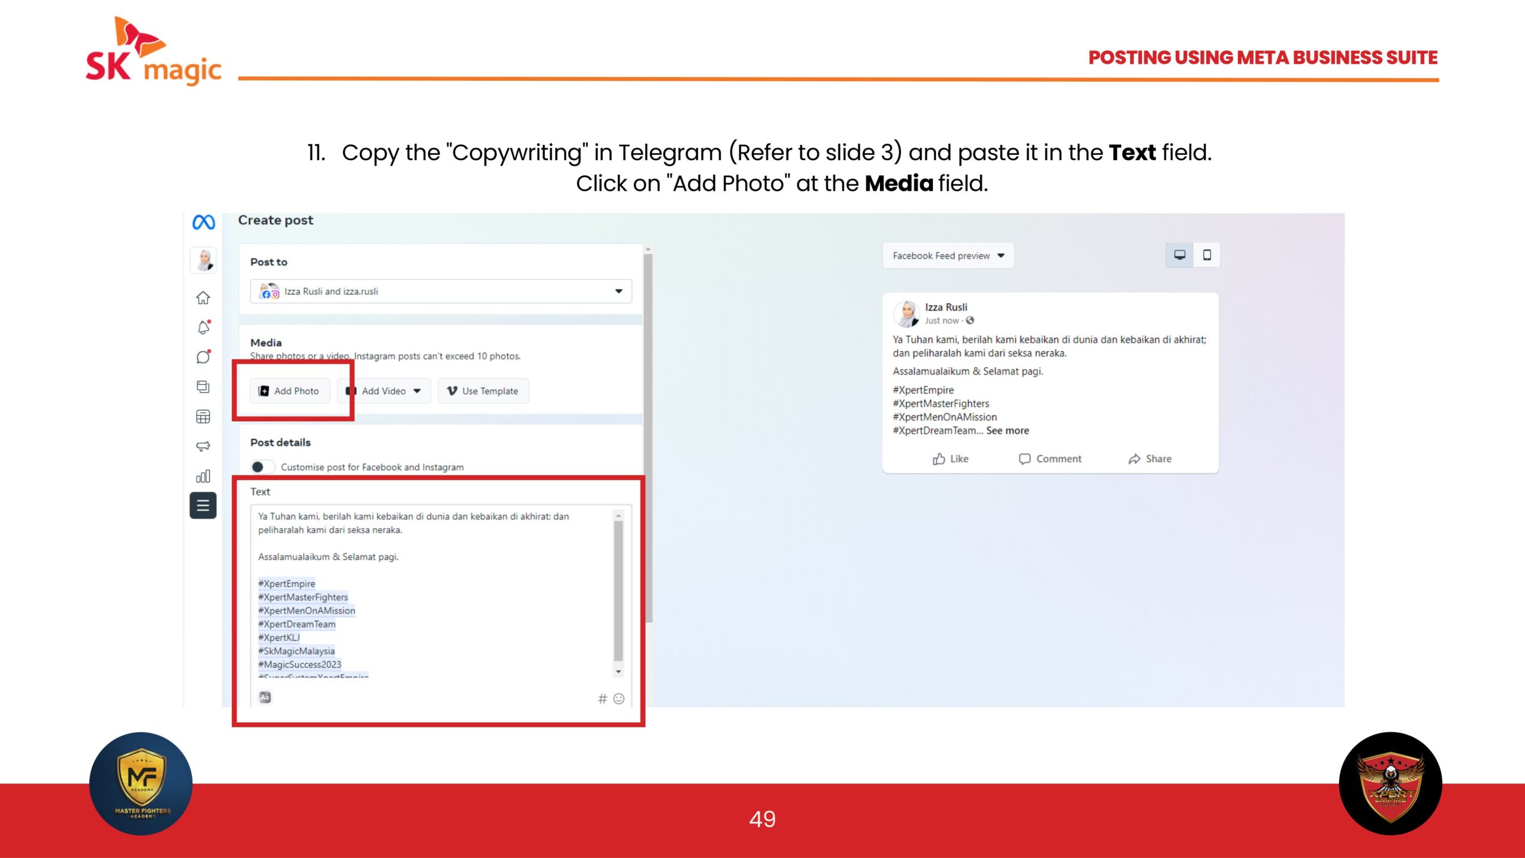Click See more in post preview

point(1007,431)
